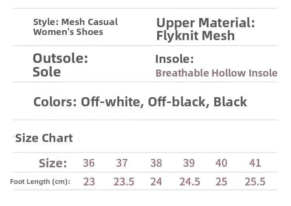Choose size 38 in the size row
This screenshot has width=291, height=206.
coord(156,163)
